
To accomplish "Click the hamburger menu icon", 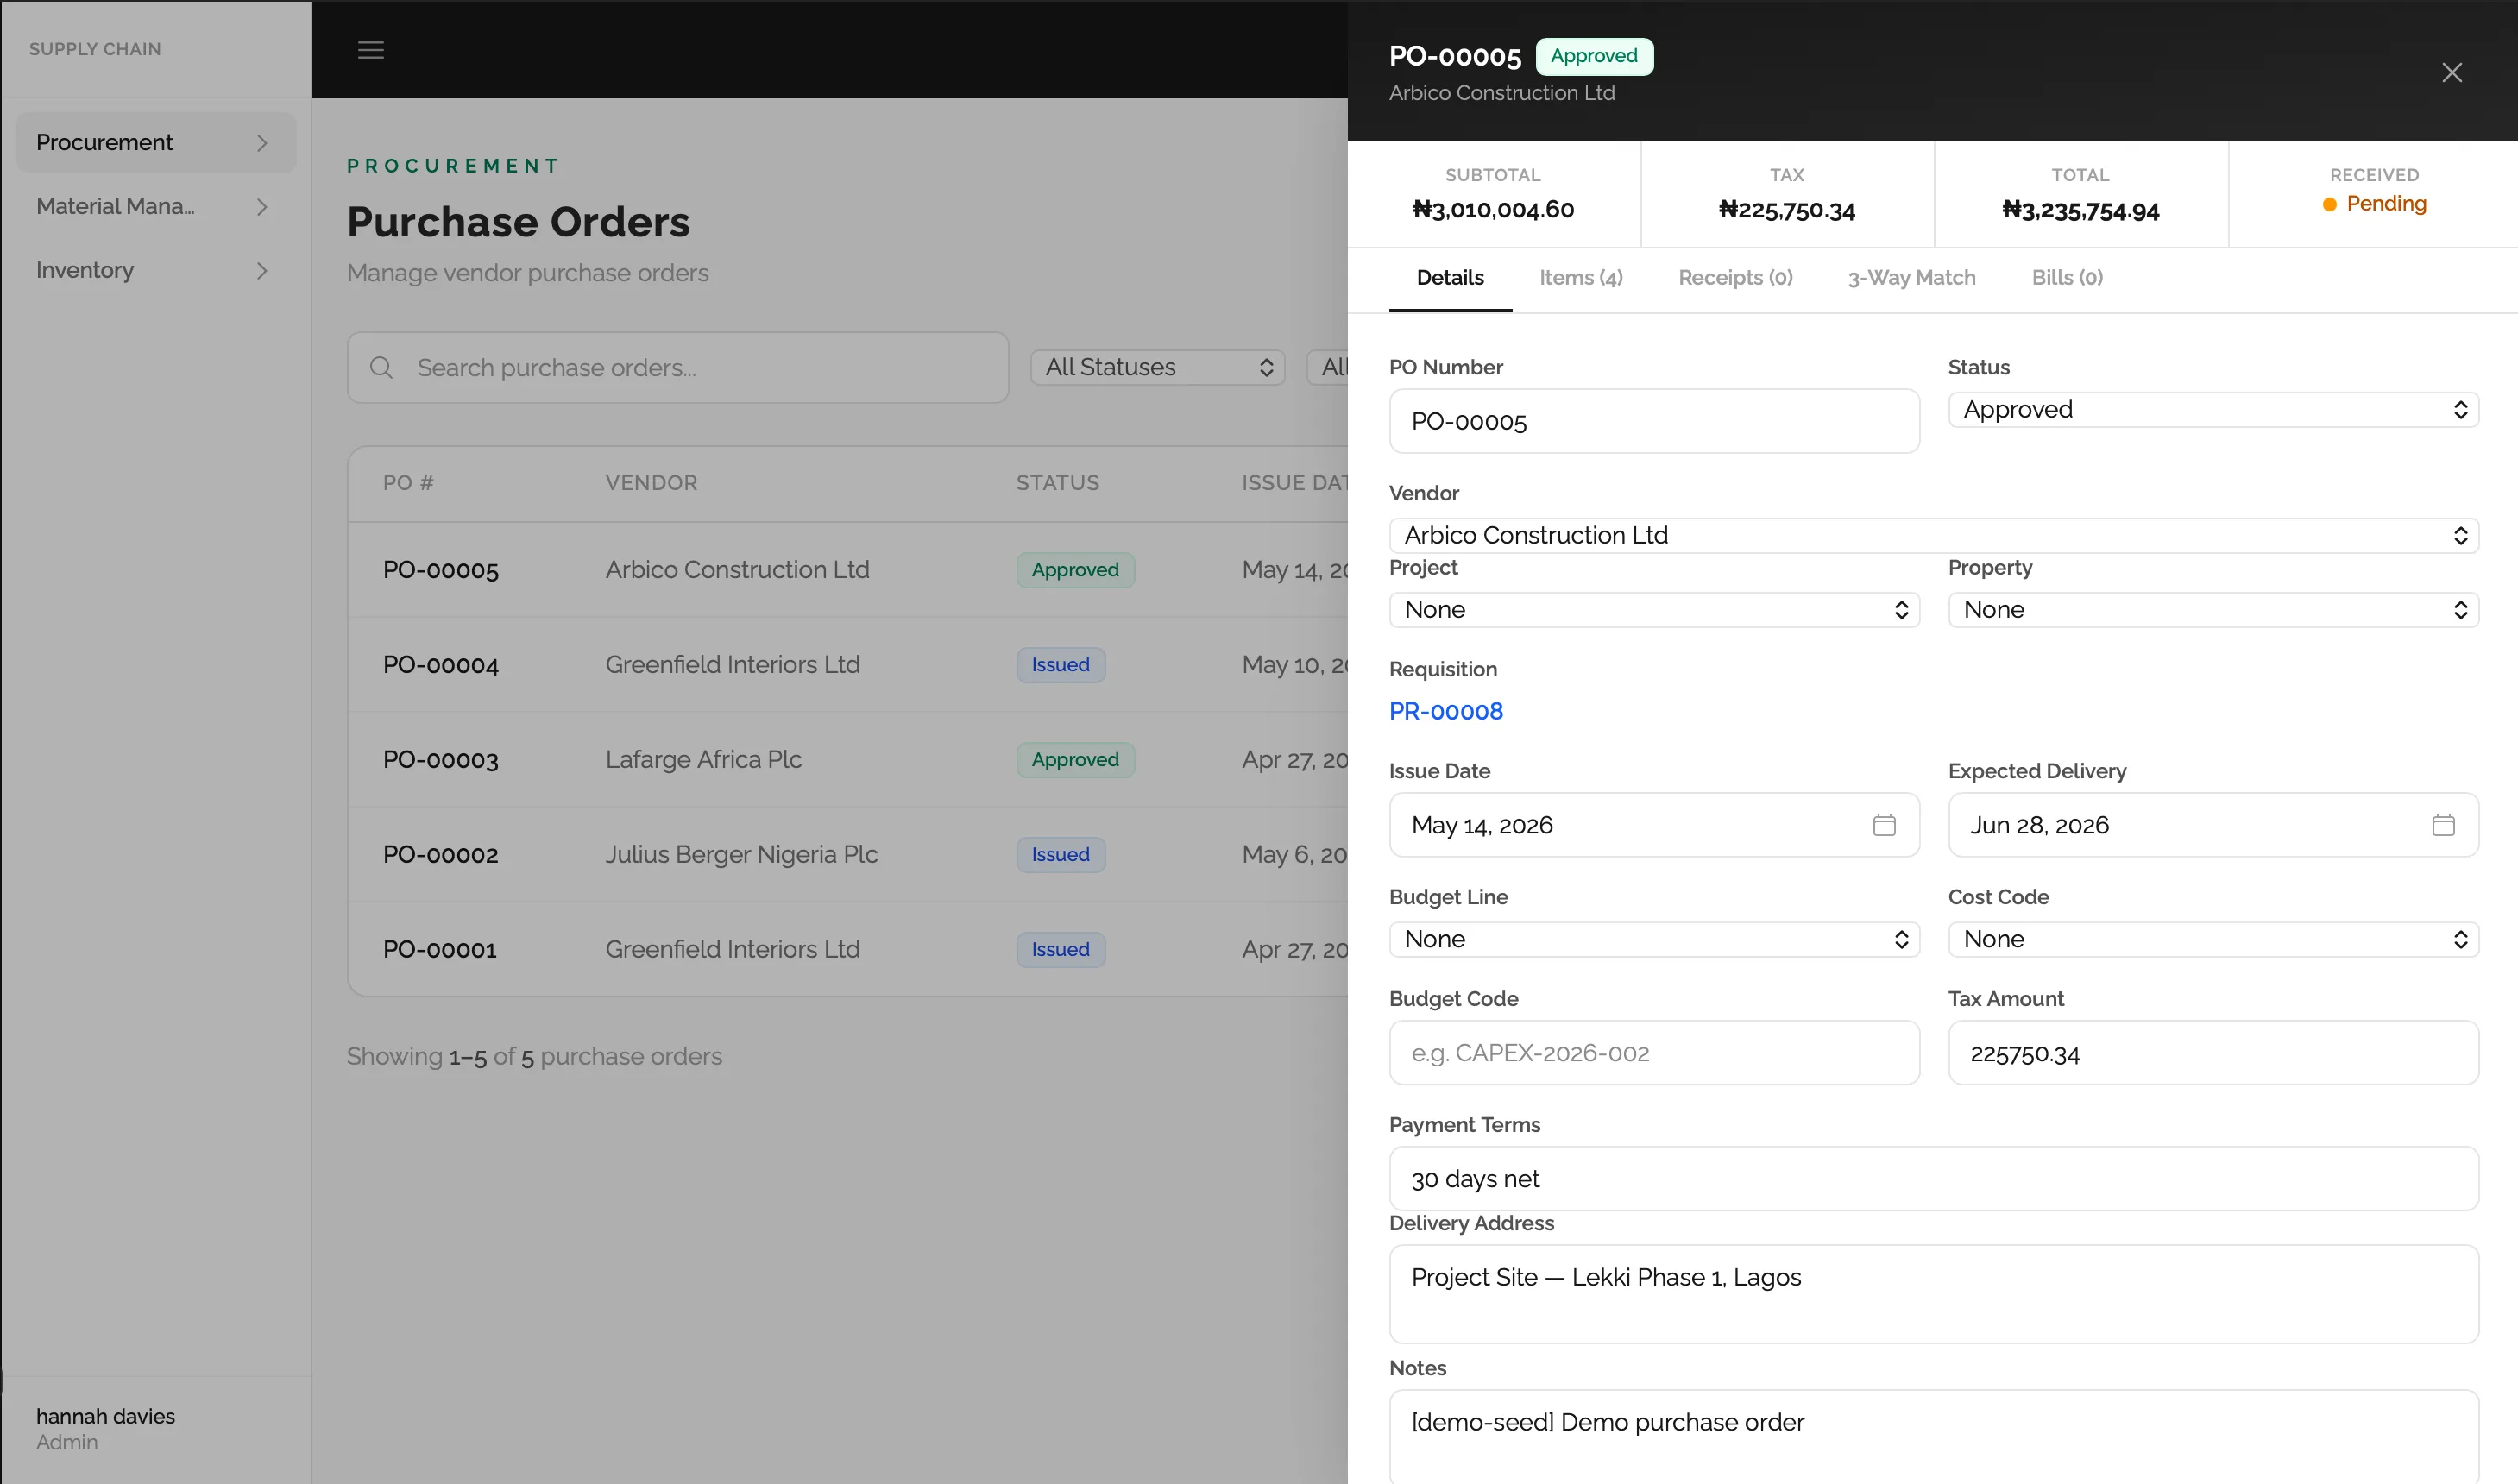I will tap(371, 50).
